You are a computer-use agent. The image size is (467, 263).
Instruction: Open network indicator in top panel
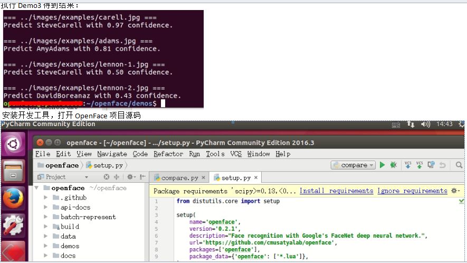[411, 124]
